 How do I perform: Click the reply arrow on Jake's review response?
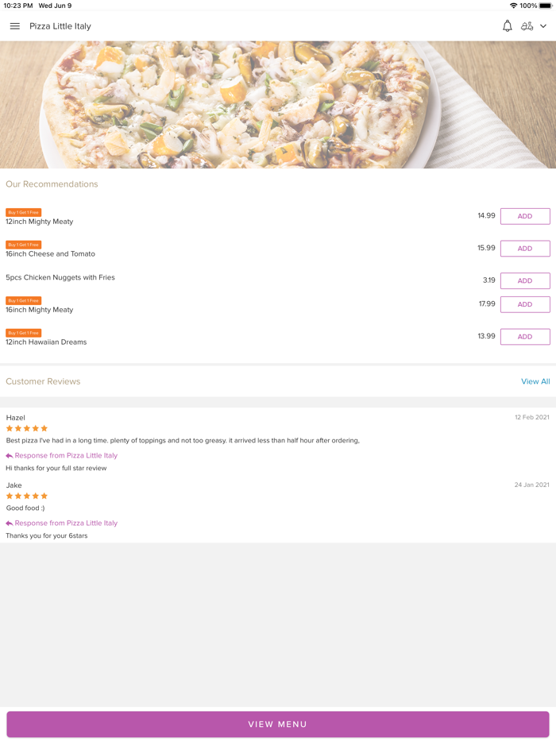[9, 523]
